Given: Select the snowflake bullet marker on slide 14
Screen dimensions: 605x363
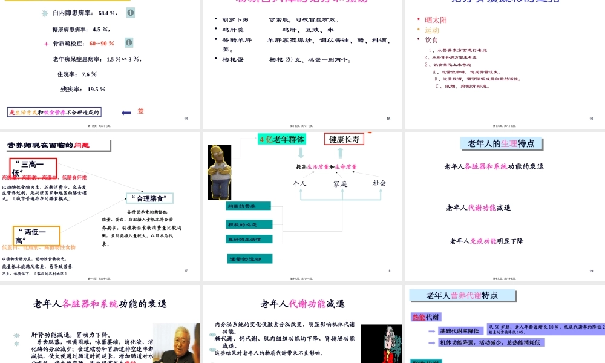Looking at the screenshot, I should point(44,13).
